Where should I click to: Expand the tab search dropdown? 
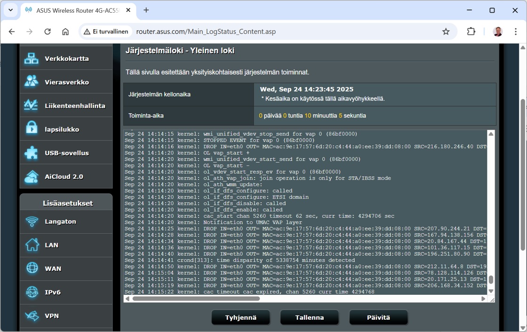click(x=10, y=10)
